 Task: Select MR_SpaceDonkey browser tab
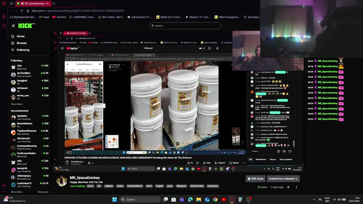point(33,3)
